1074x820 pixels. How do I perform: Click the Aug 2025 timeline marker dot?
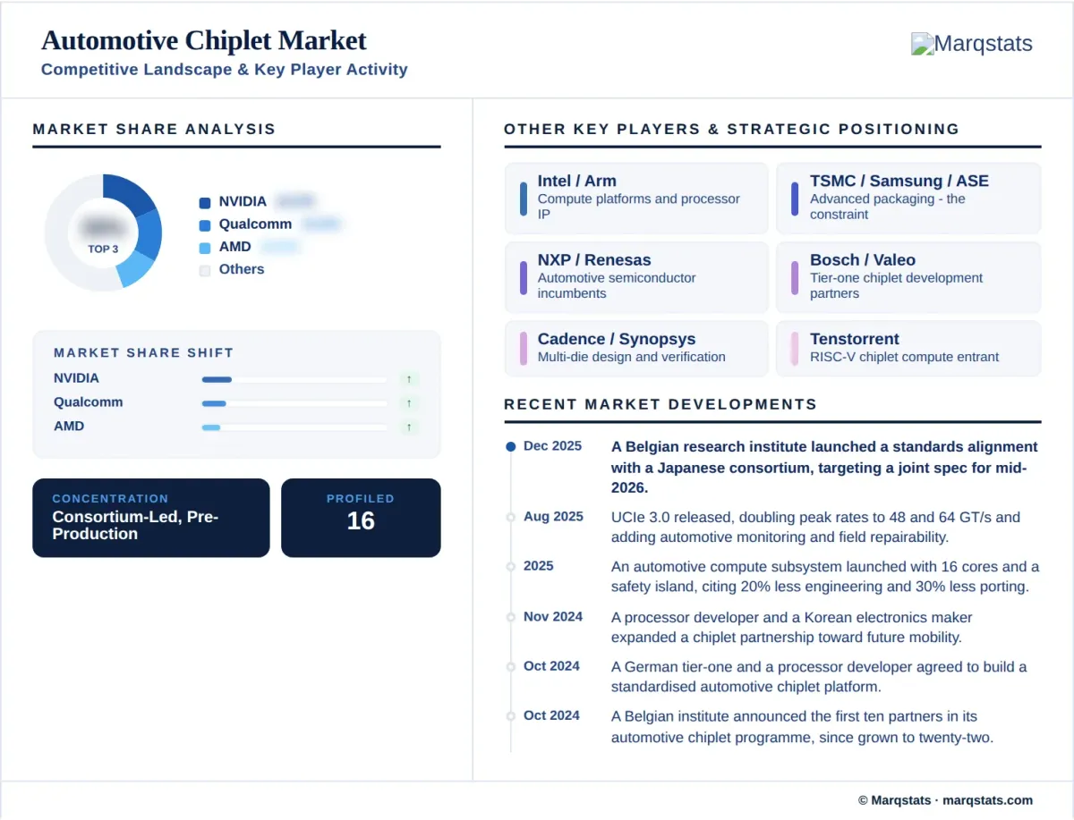pyautogui.click(x=510, y=517)
